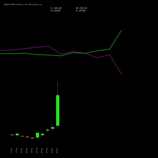Click the small green candle above 25 Sep
158x158 pixels.
click(x=43, y=135)
